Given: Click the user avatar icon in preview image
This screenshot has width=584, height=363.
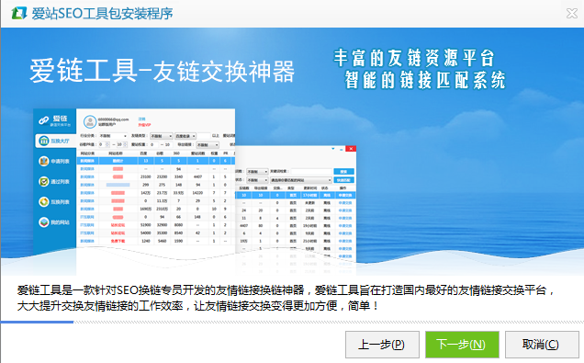Looking at the screenshot, I should (89, 121).
